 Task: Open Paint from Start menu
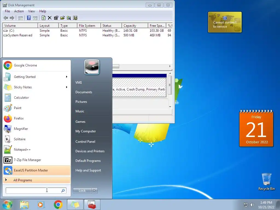point(37,108)
